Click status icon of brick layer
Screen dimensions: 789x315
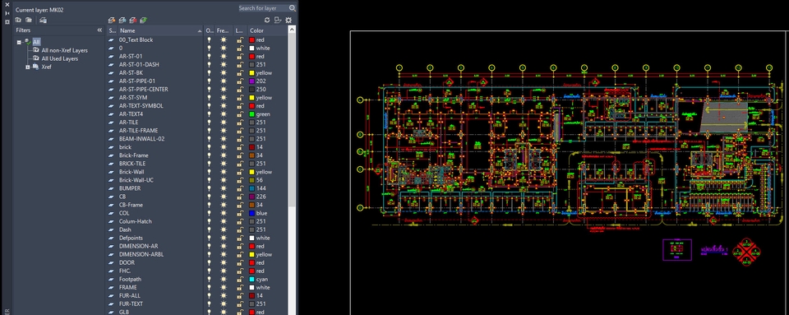[x=112, y=147]
